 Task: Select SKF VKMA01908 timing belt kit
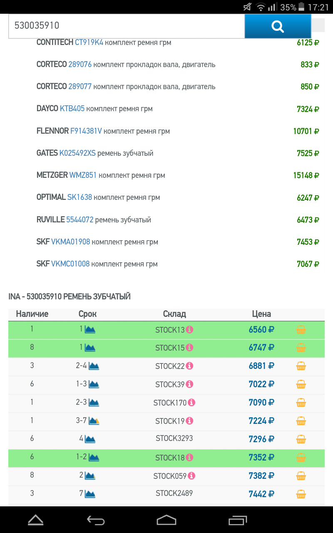(70, 242)
